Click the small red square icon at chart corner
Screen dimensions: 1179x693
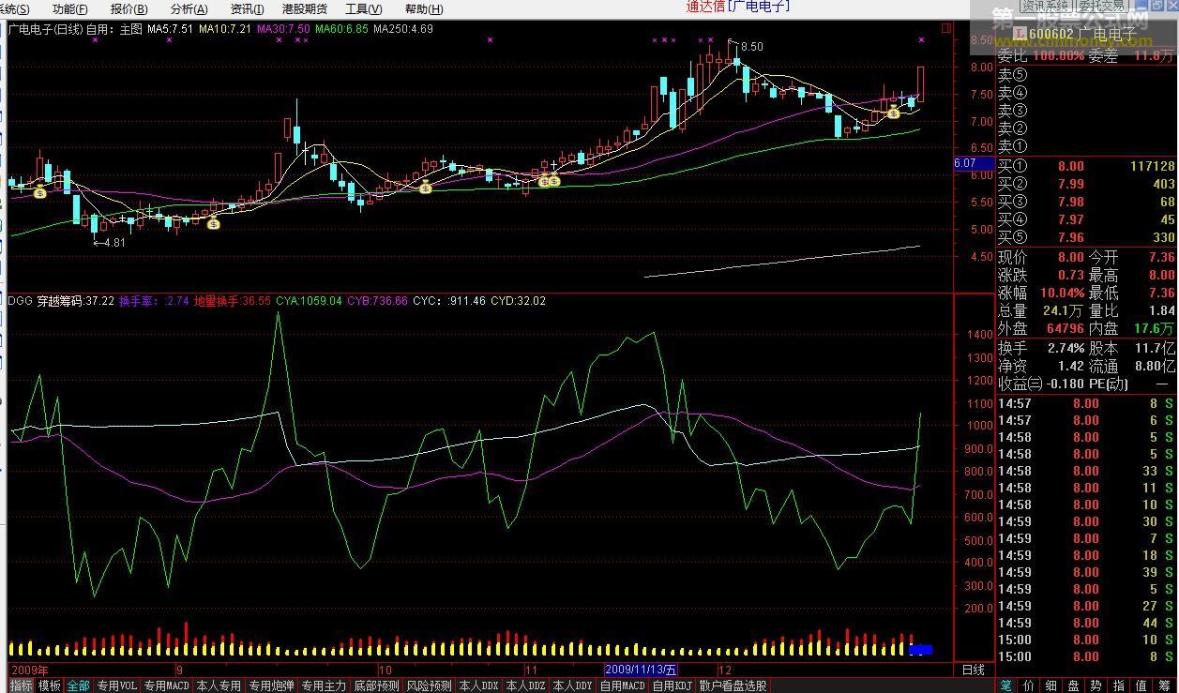[x=945, y=29]
